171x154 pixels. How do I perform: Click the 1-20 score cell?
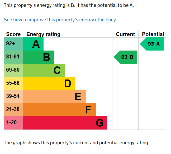pos(13,123)
